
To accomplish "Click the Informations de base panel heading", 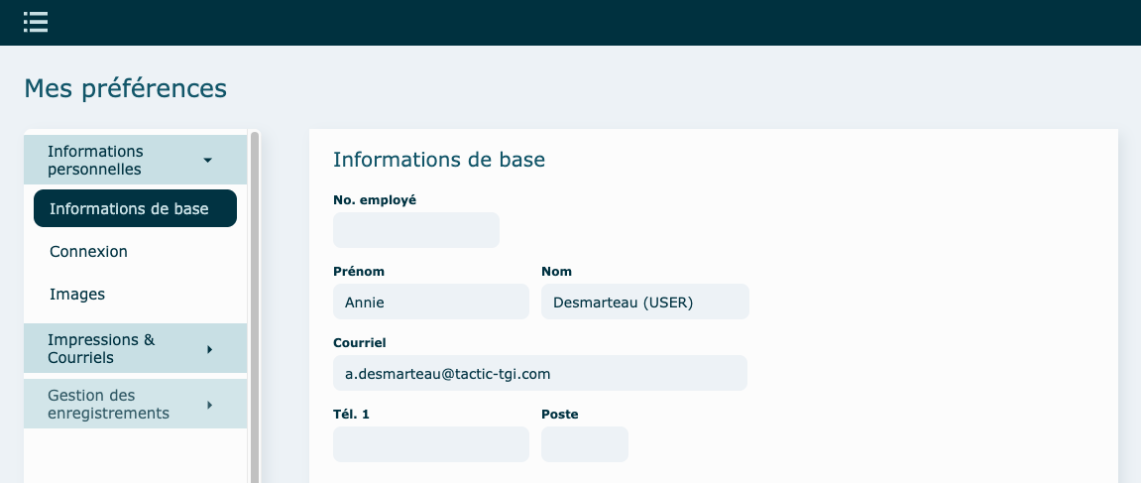I will pos(438,159).
